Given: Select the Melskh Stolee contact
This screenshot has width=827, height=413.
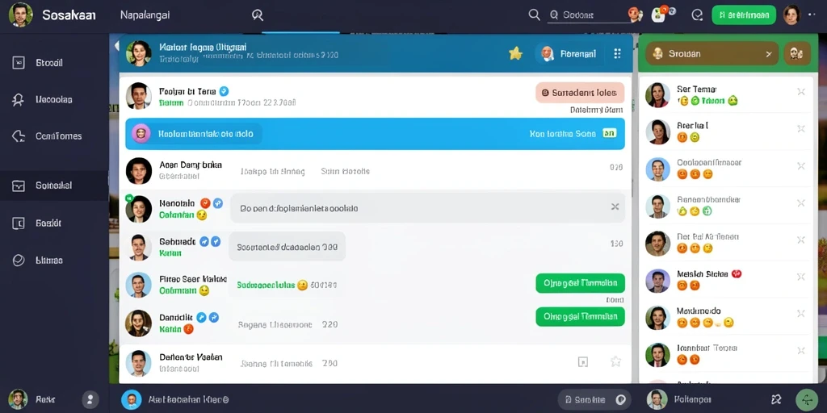Looking at the screenshot, I should [726, 280].
